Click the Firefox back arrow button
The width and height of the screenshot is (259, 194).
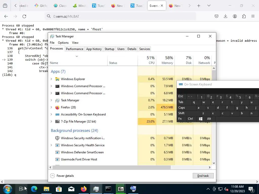click(x=6, y=16)
